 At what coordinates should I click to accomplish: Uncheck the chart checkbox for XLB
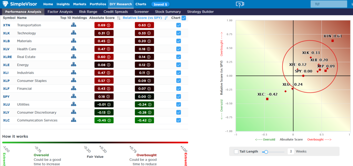179,41
